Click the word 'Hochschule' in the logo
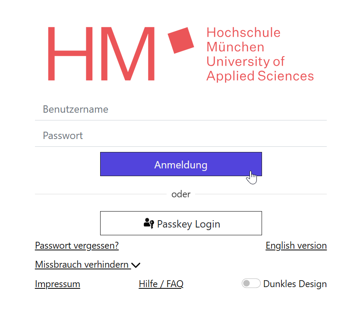The image size is (360, 313). [x=243, y=32]
